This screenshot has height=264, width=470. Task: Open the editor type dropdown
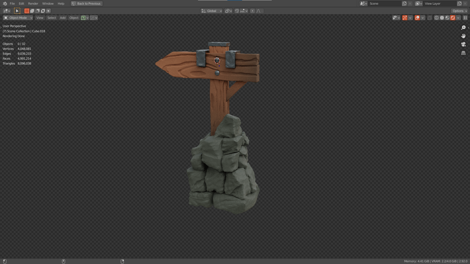point(6,11)
